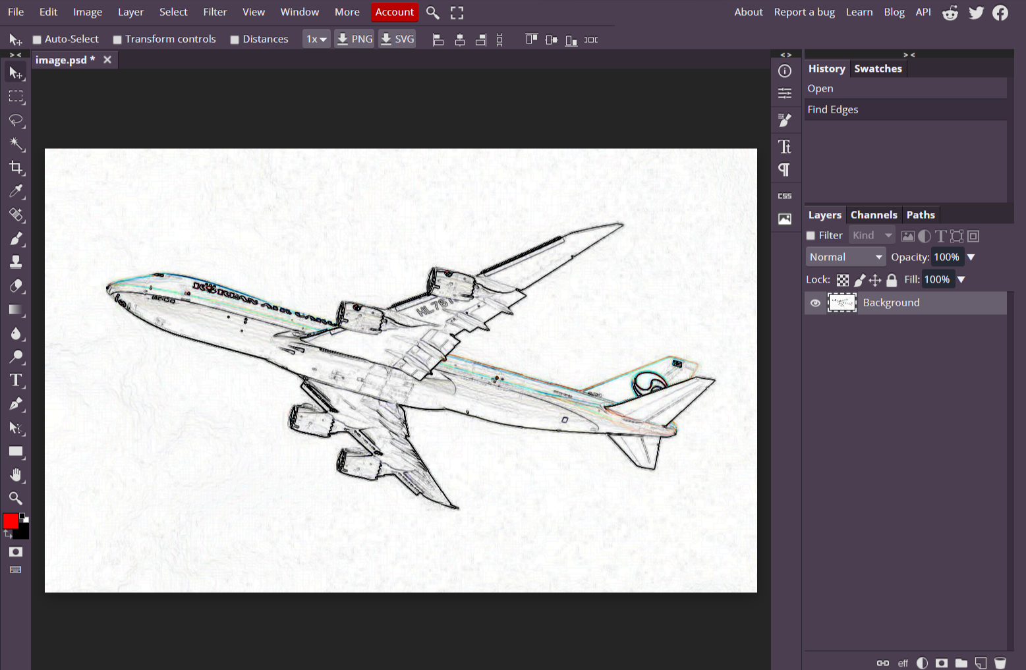Expand the side panel strip arrows
Screen dimensions: 1026x670
click(x=786, y=55)
